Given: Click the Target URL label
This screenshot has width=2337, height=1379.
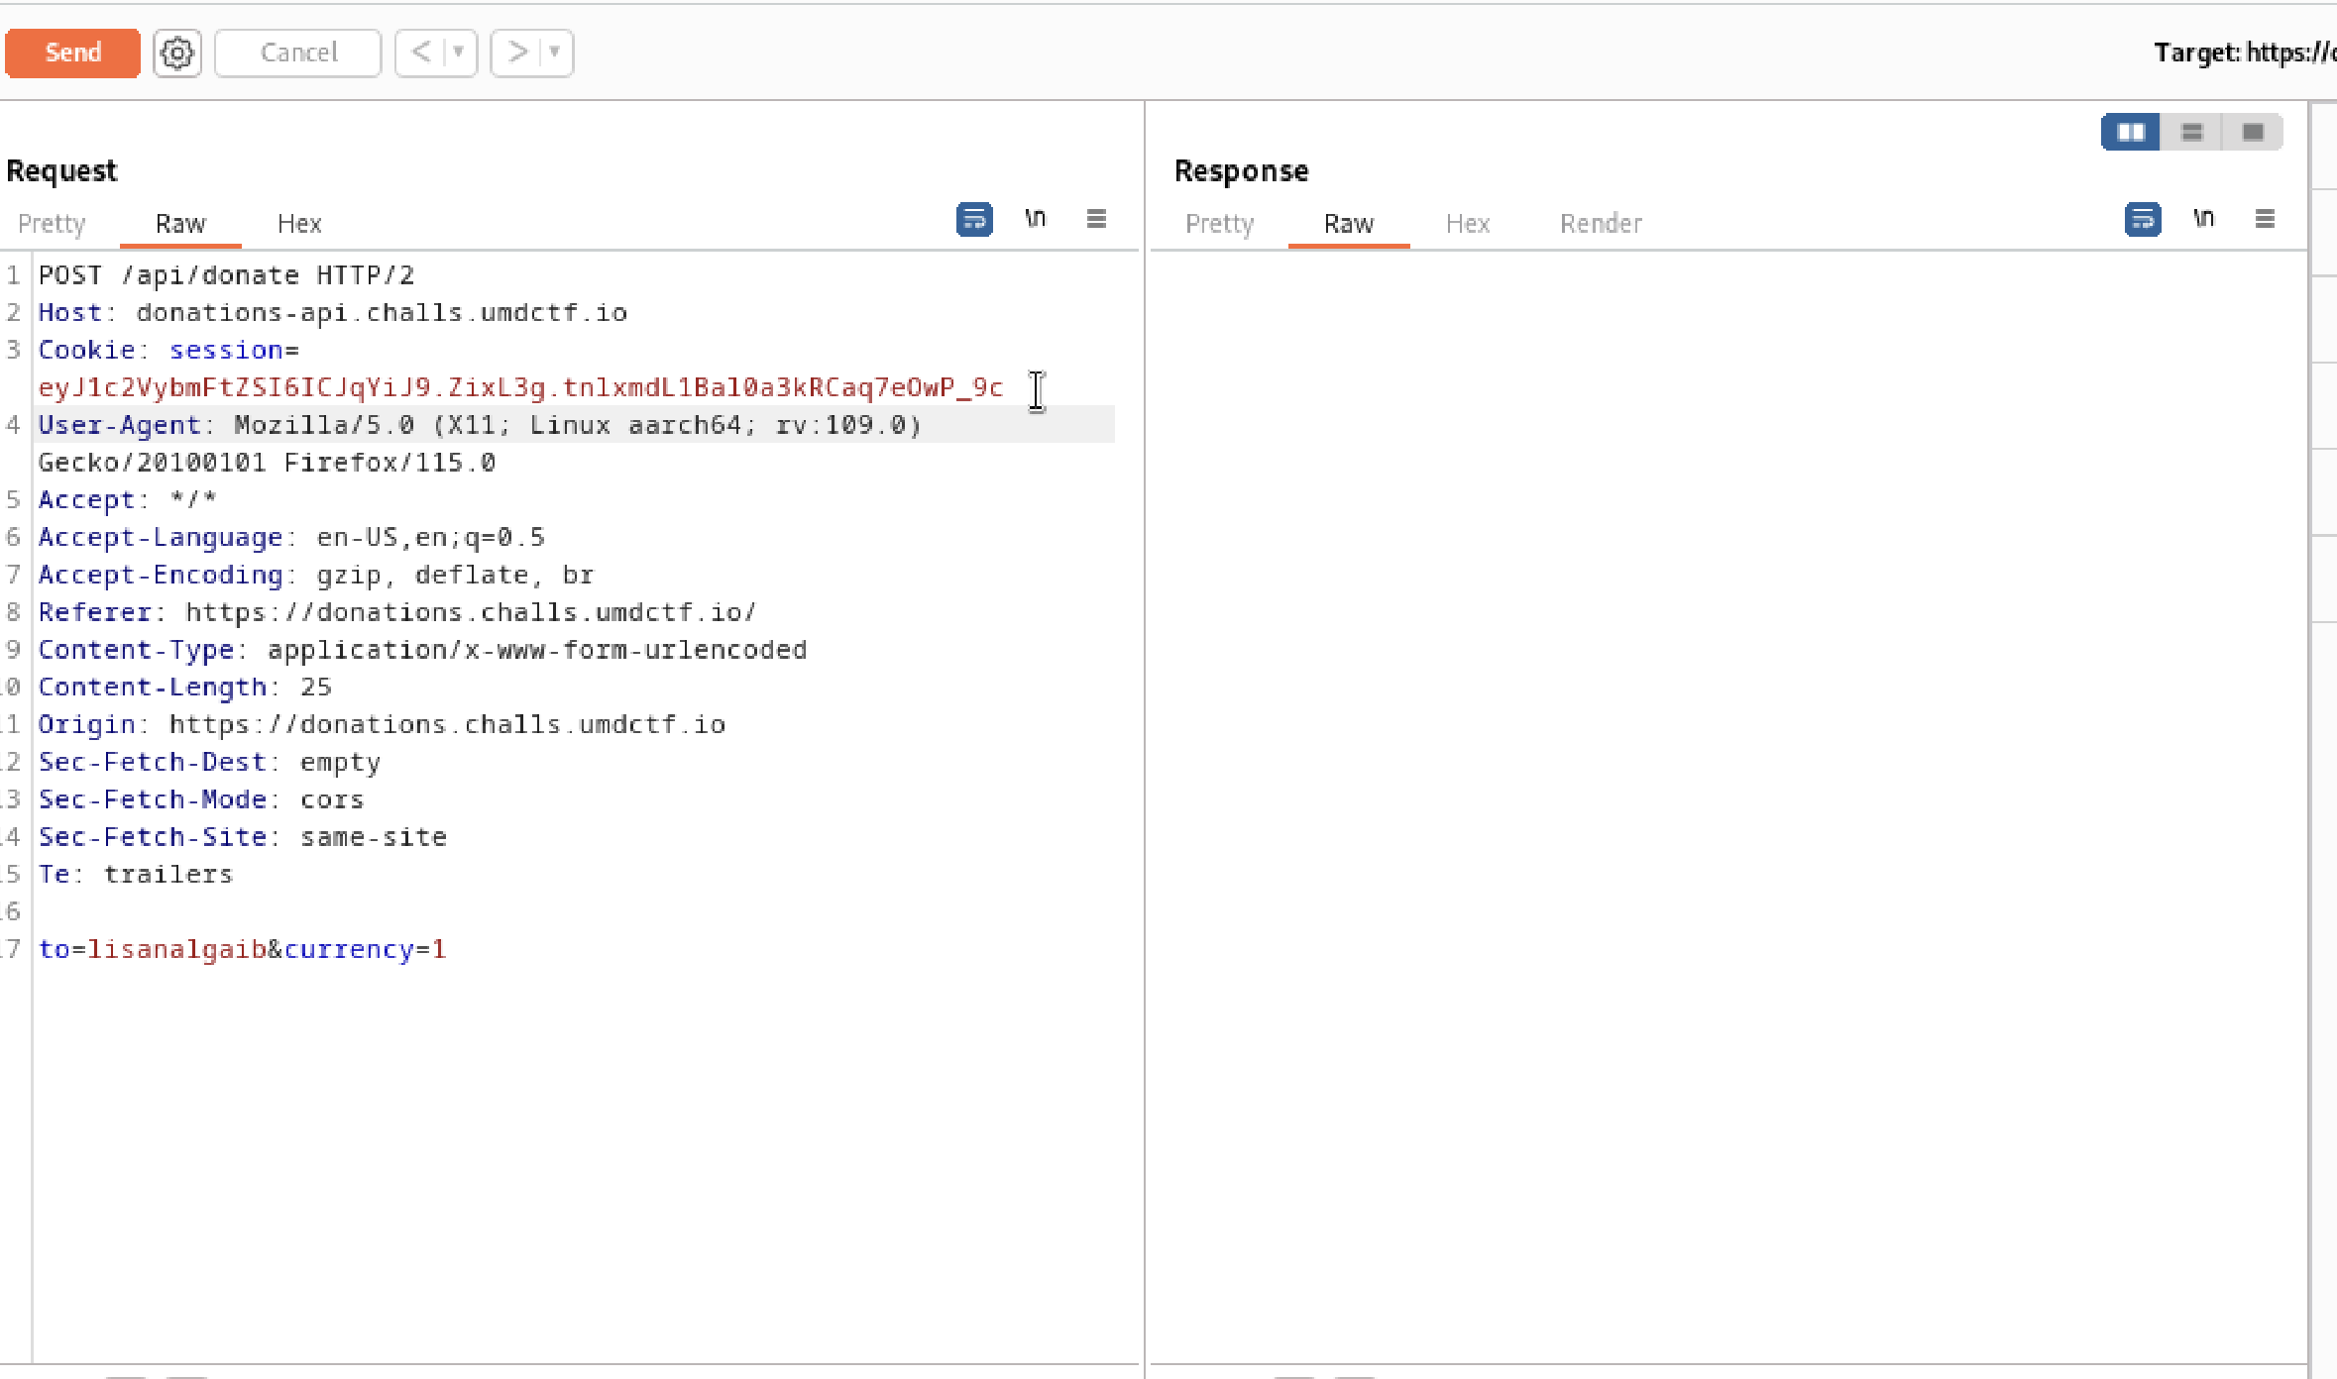Looking at the screenshot, I should click(2244, 53).
